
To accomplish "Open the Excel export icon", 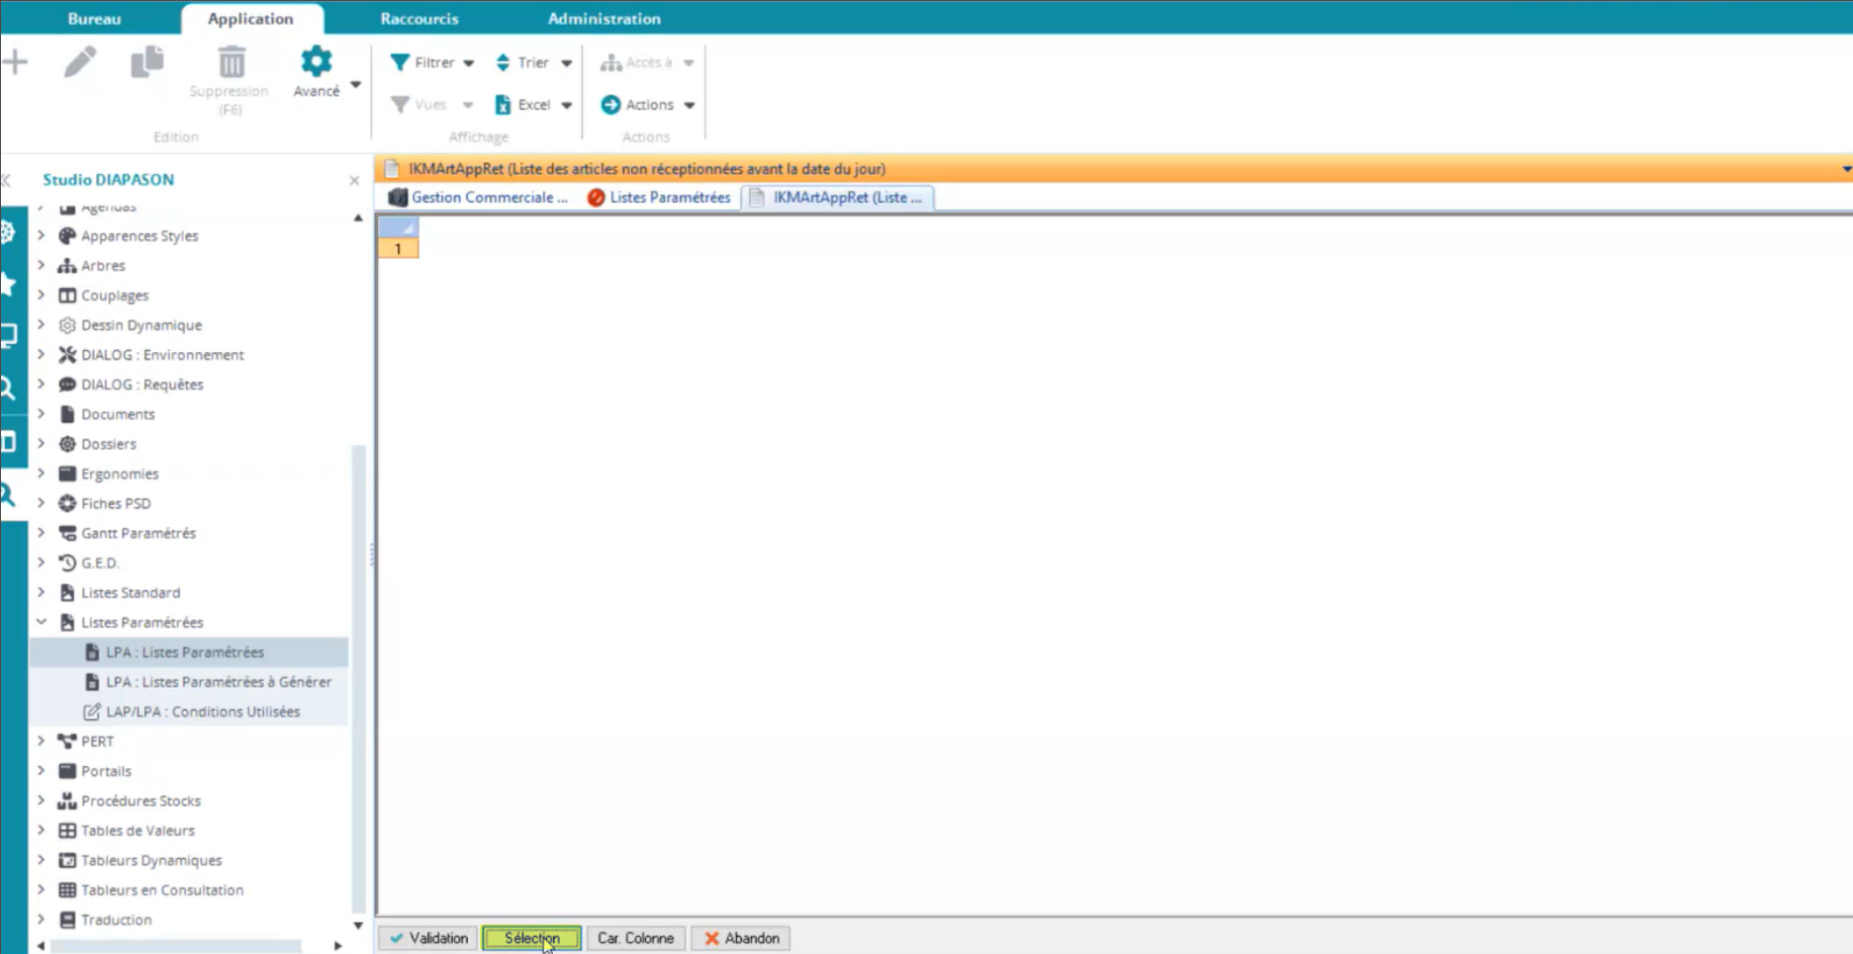I will 505,104.
